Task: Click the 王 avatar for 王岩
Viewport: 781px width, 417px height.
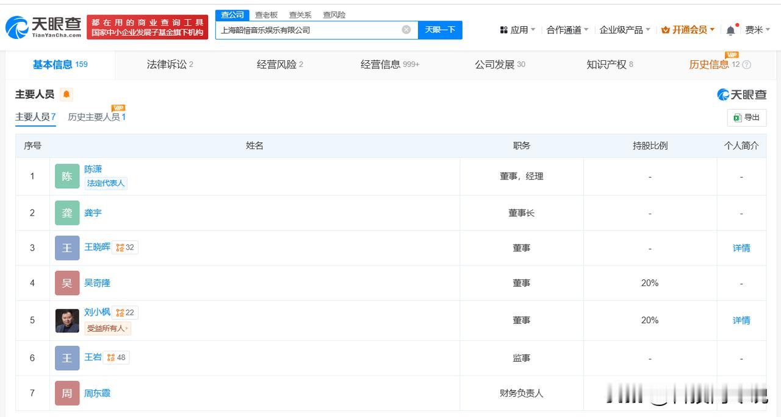Action: pyautogui.click(x=67, y=358)
